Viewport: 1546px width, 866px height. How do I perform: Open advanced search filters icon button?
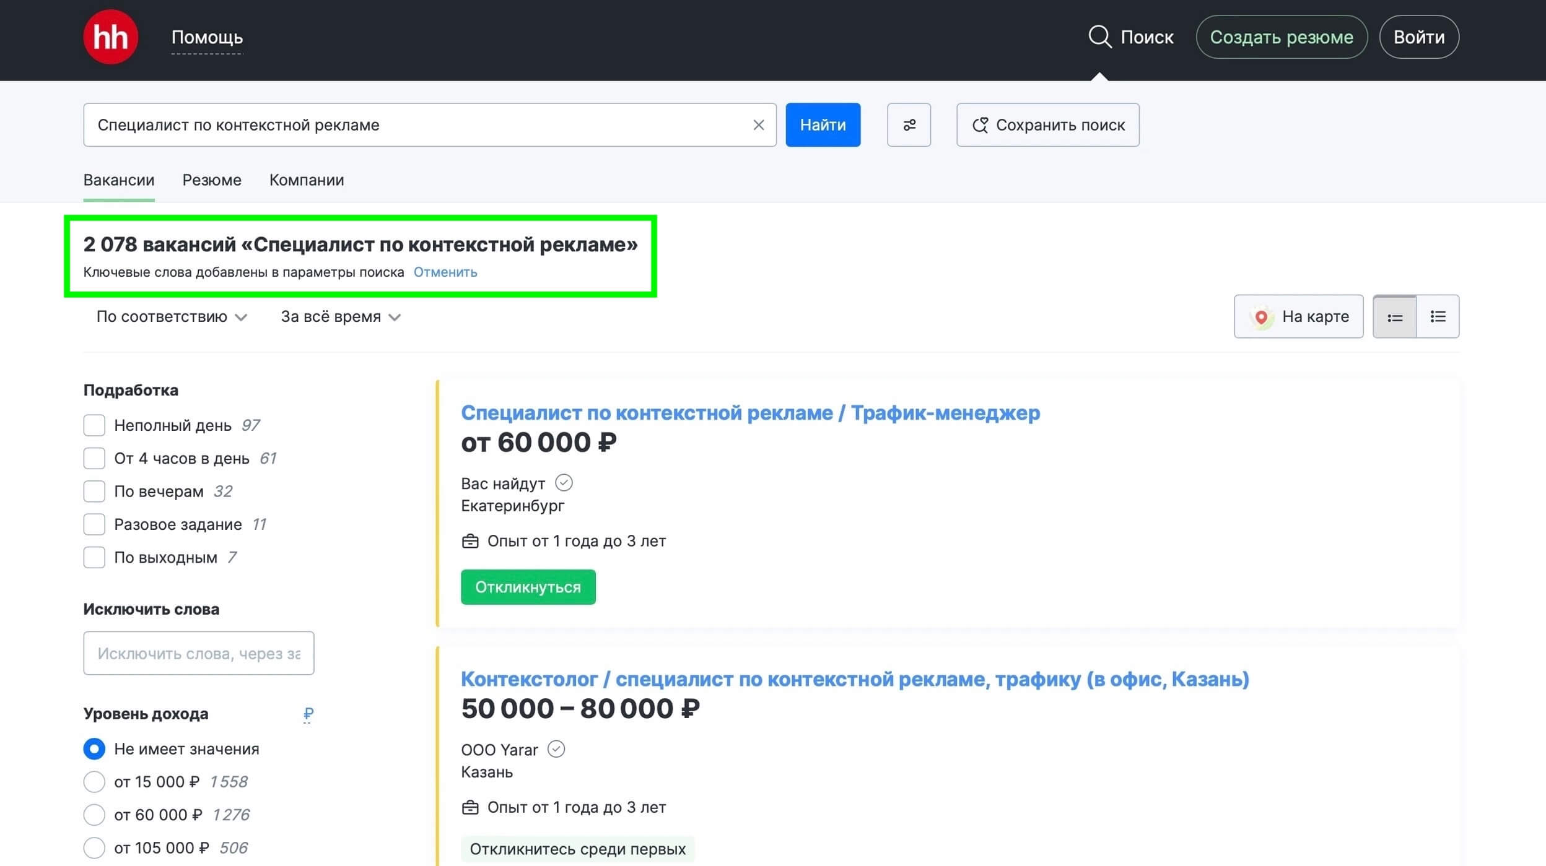tap(909, 125)
